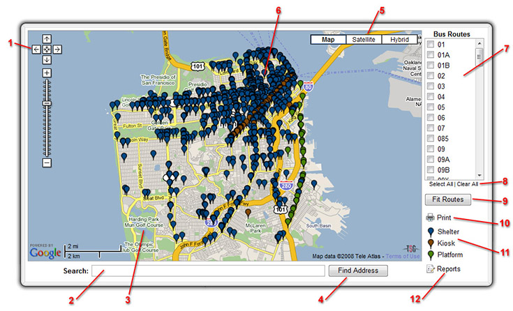Pan the map down with the arrow
Image resolution: width=513 pixels, height=311 pixels.
47,60
